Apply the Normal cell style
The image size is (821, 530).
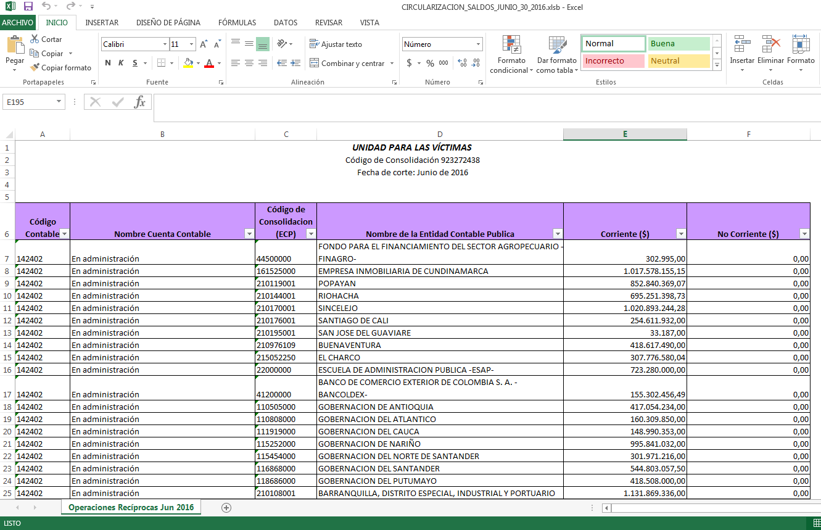coord(613,44)
